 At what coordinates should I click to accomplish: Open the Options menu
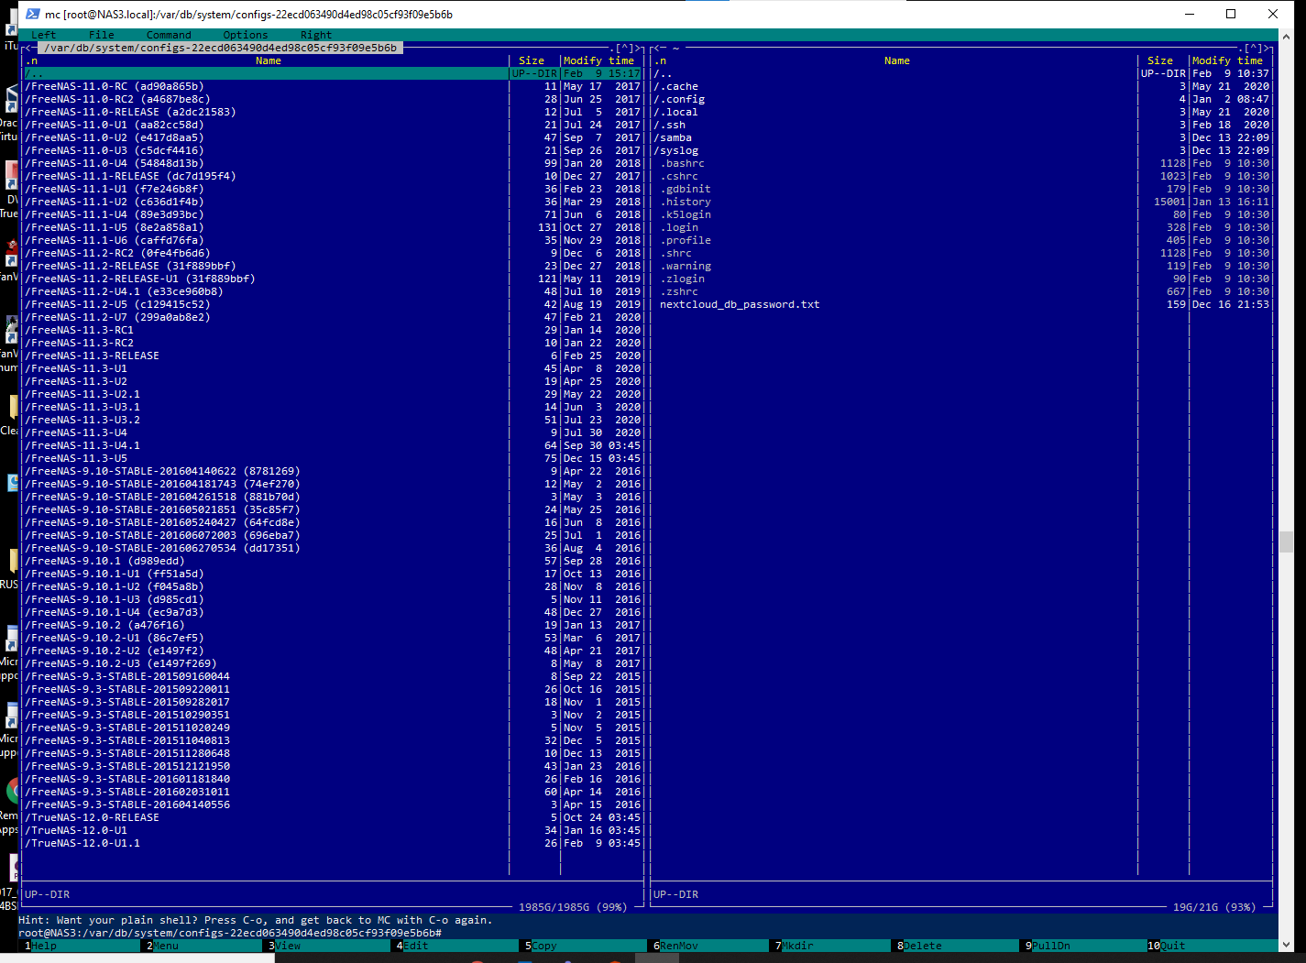coord(246,35)
